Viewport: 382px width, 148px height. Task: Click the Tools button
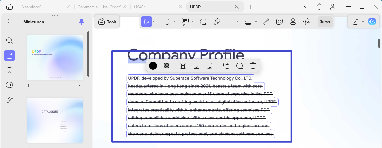tap(107, 22)
